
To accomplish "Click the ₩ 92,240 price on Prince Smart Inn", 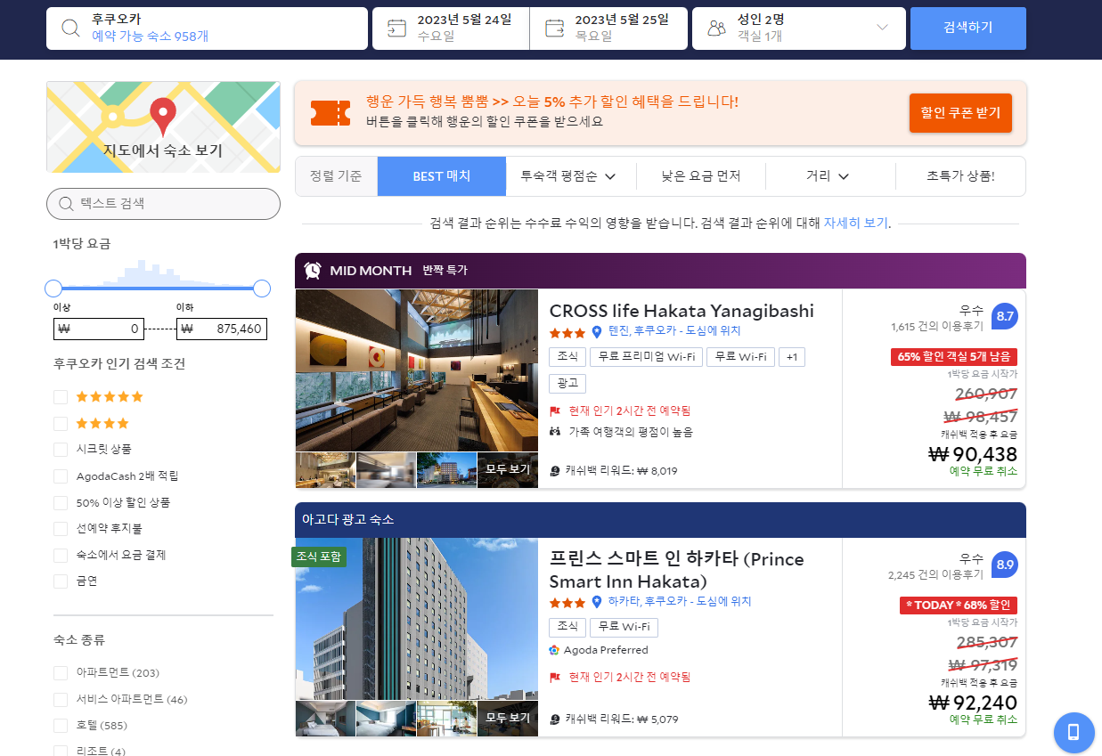I will tap(973, 703).
